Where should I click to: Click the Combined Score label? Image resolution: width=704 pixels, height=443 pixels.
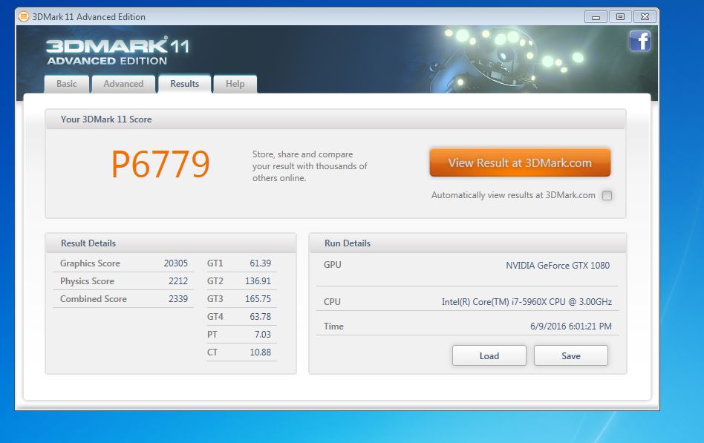94,299
